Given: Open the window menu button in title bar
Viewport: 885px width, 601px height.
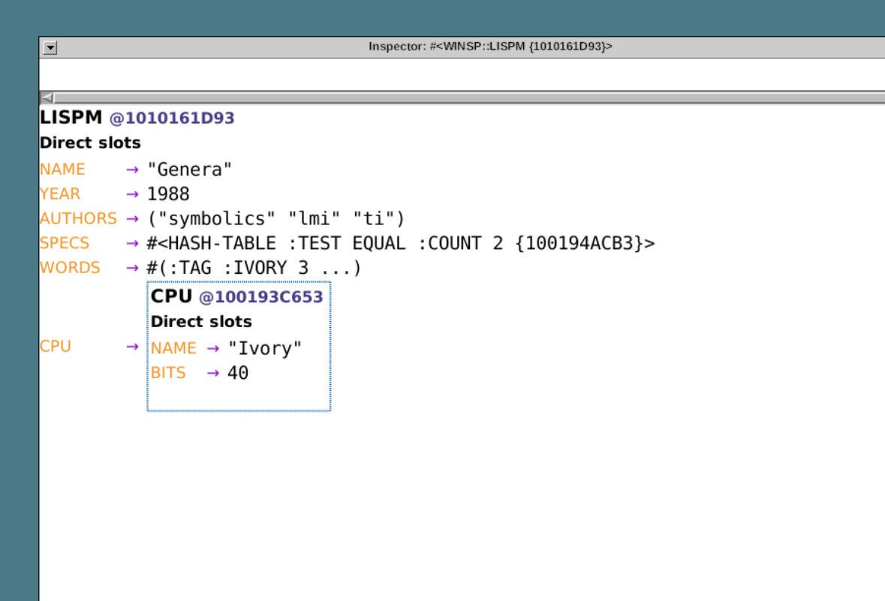Looking at the screenshot, I should pos(50,47).
